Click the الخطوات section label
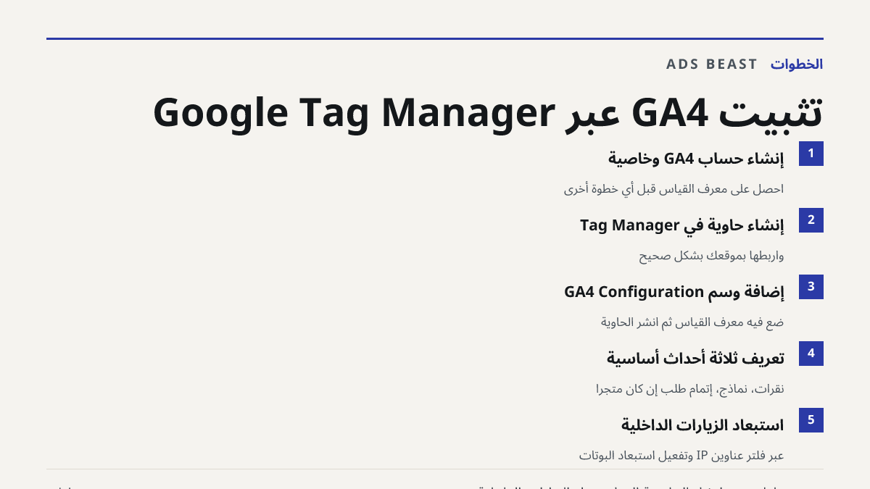This screenshot has width=870, height=489. pyautogui.click(x=797, y=64)
